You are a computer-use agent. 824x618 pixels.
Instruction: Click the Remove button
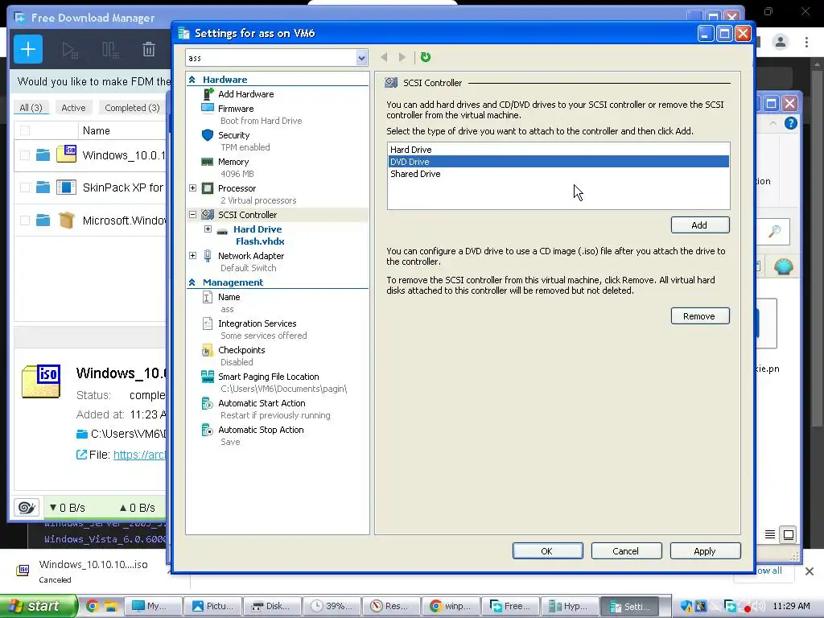(700, 315)
